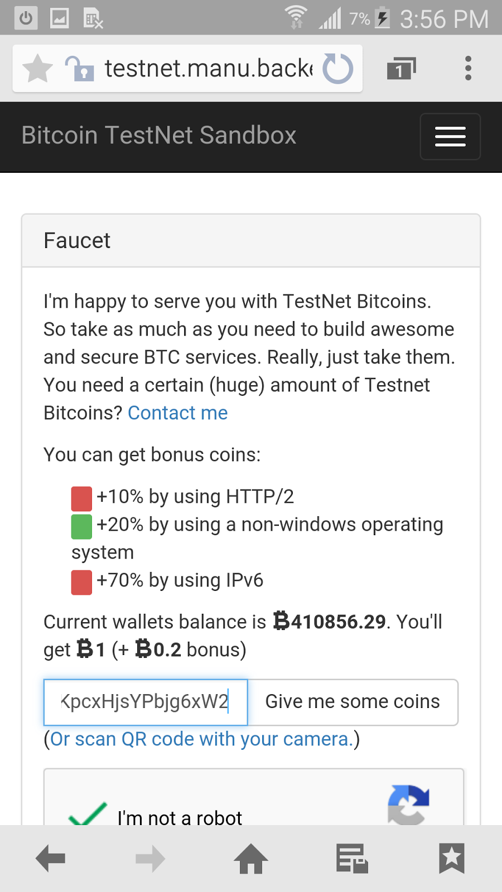
Task: Tap the page reload icon
Action: click(x=338, y=69)
